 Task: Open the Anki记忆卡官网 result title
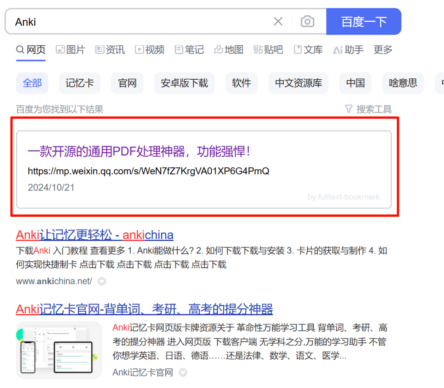(x=144, y=309)
